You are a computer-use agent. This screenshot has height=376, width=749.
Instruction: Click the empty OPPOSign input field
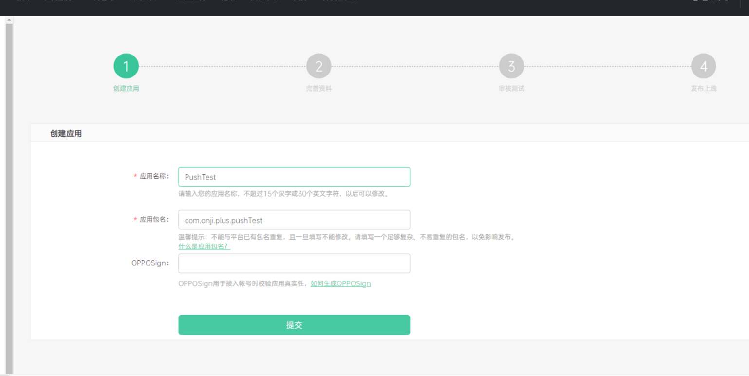click(294, 263)
